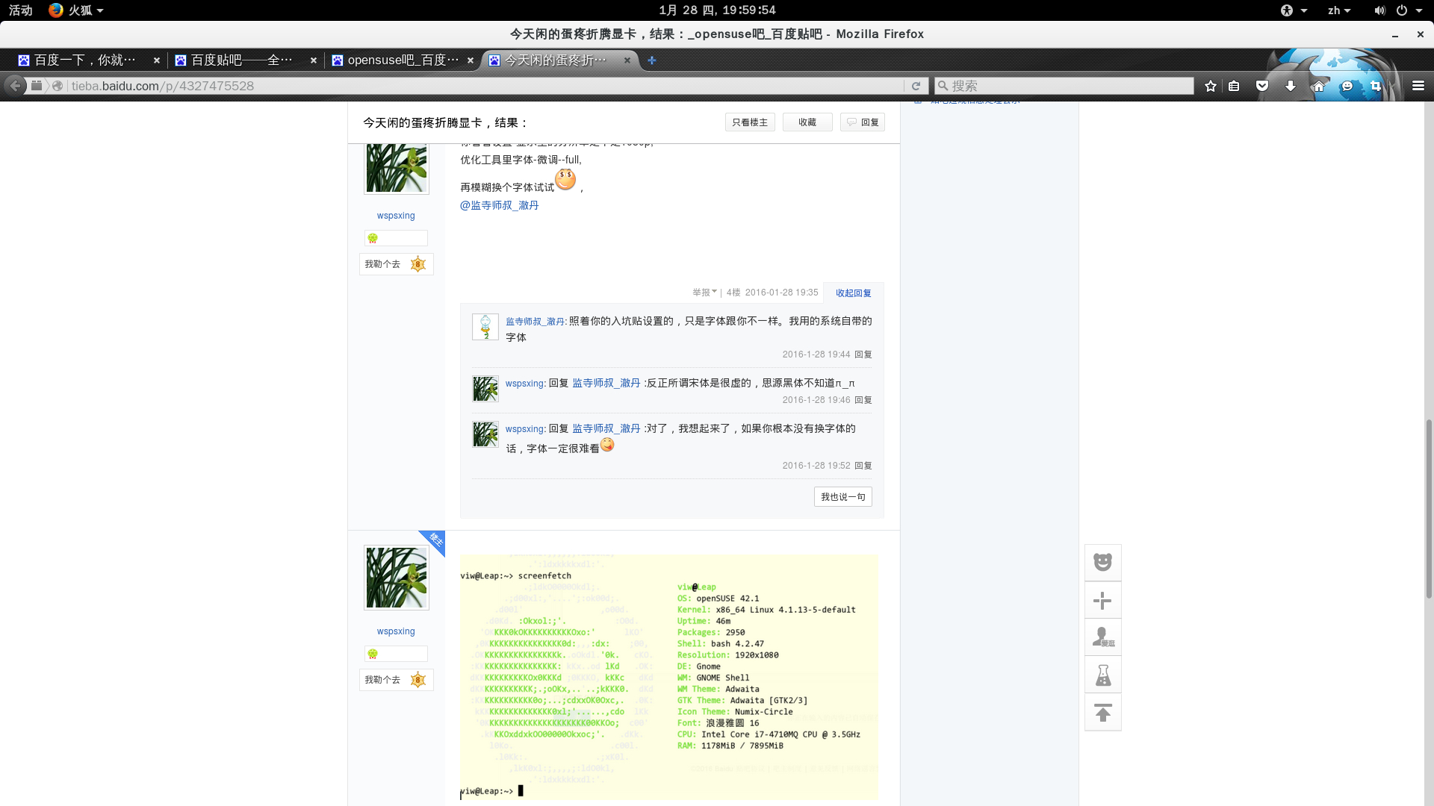Open 监寺师叔_澈丹 commenter profile link
The image size is (1434, 806).
[x=535, y=322]
